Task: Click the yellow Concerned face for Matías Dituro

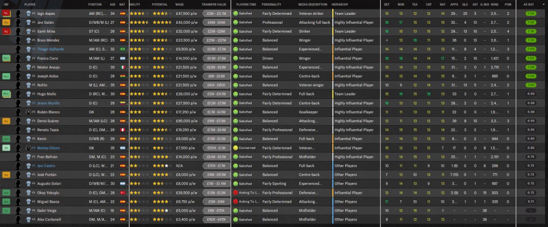Action: coord(235,148)
